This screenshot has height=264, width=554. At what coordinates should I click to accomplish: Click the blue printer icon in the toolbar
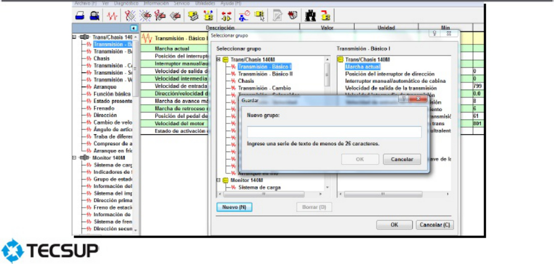pos(80,16)
